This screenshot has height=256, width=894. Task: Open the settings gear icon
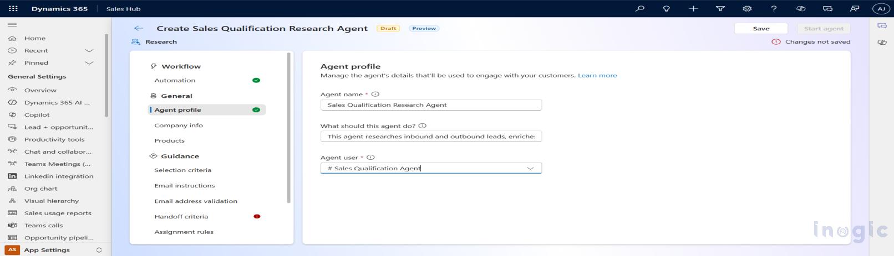pyautogui.click(x=747, y=8)
